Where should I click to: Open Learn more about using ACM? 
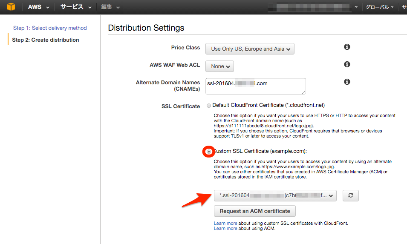pos(225,229)
